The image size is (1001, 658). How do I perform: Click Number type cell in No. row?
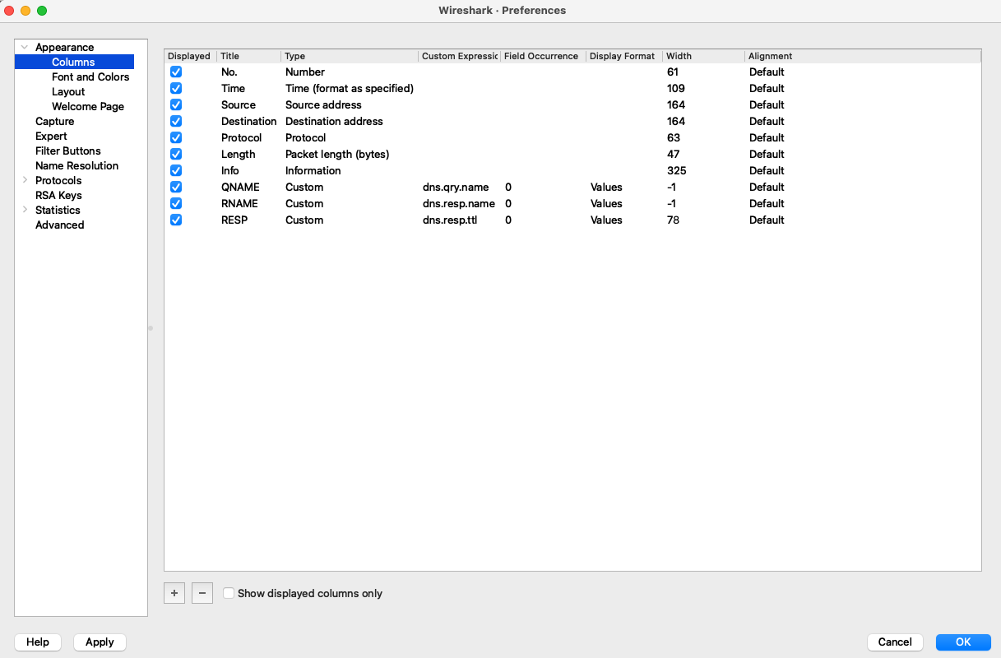305,72
